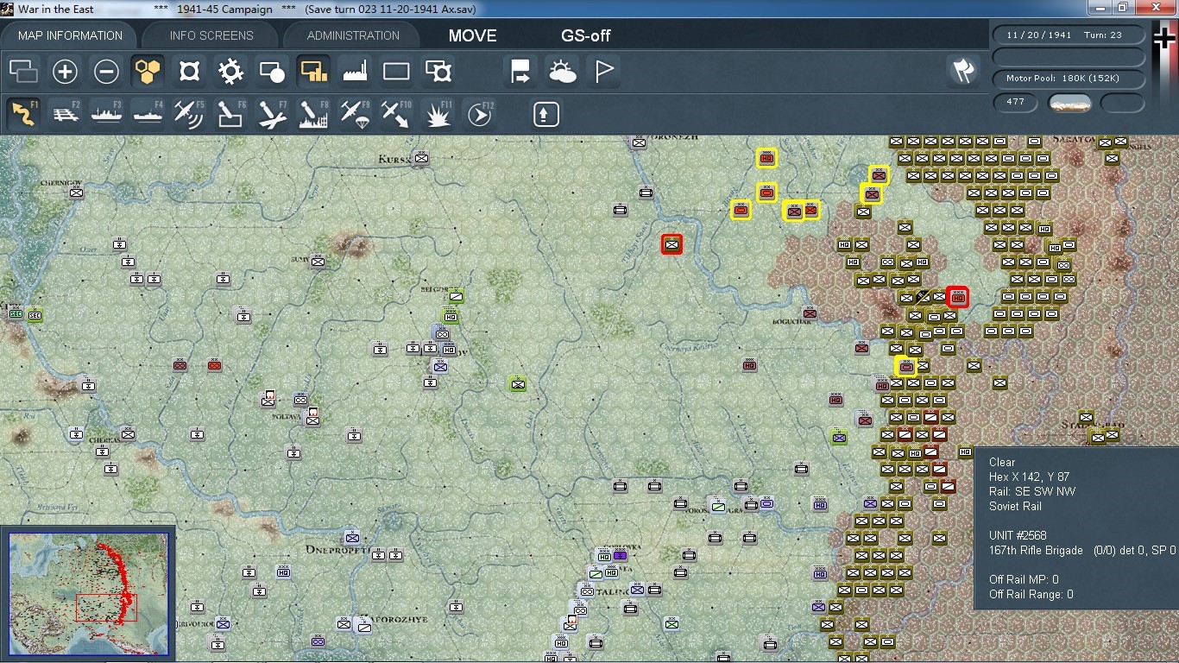Click the 477 counter box
The width and height of the screenshot is (1179, 663).
pos(1016,102)
